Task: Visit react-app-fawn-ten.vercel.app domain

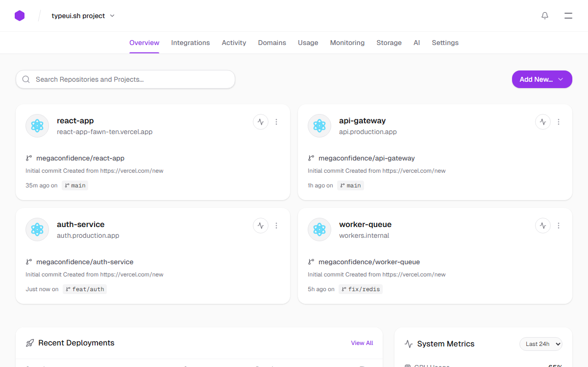Action: [x=105, y=132]
